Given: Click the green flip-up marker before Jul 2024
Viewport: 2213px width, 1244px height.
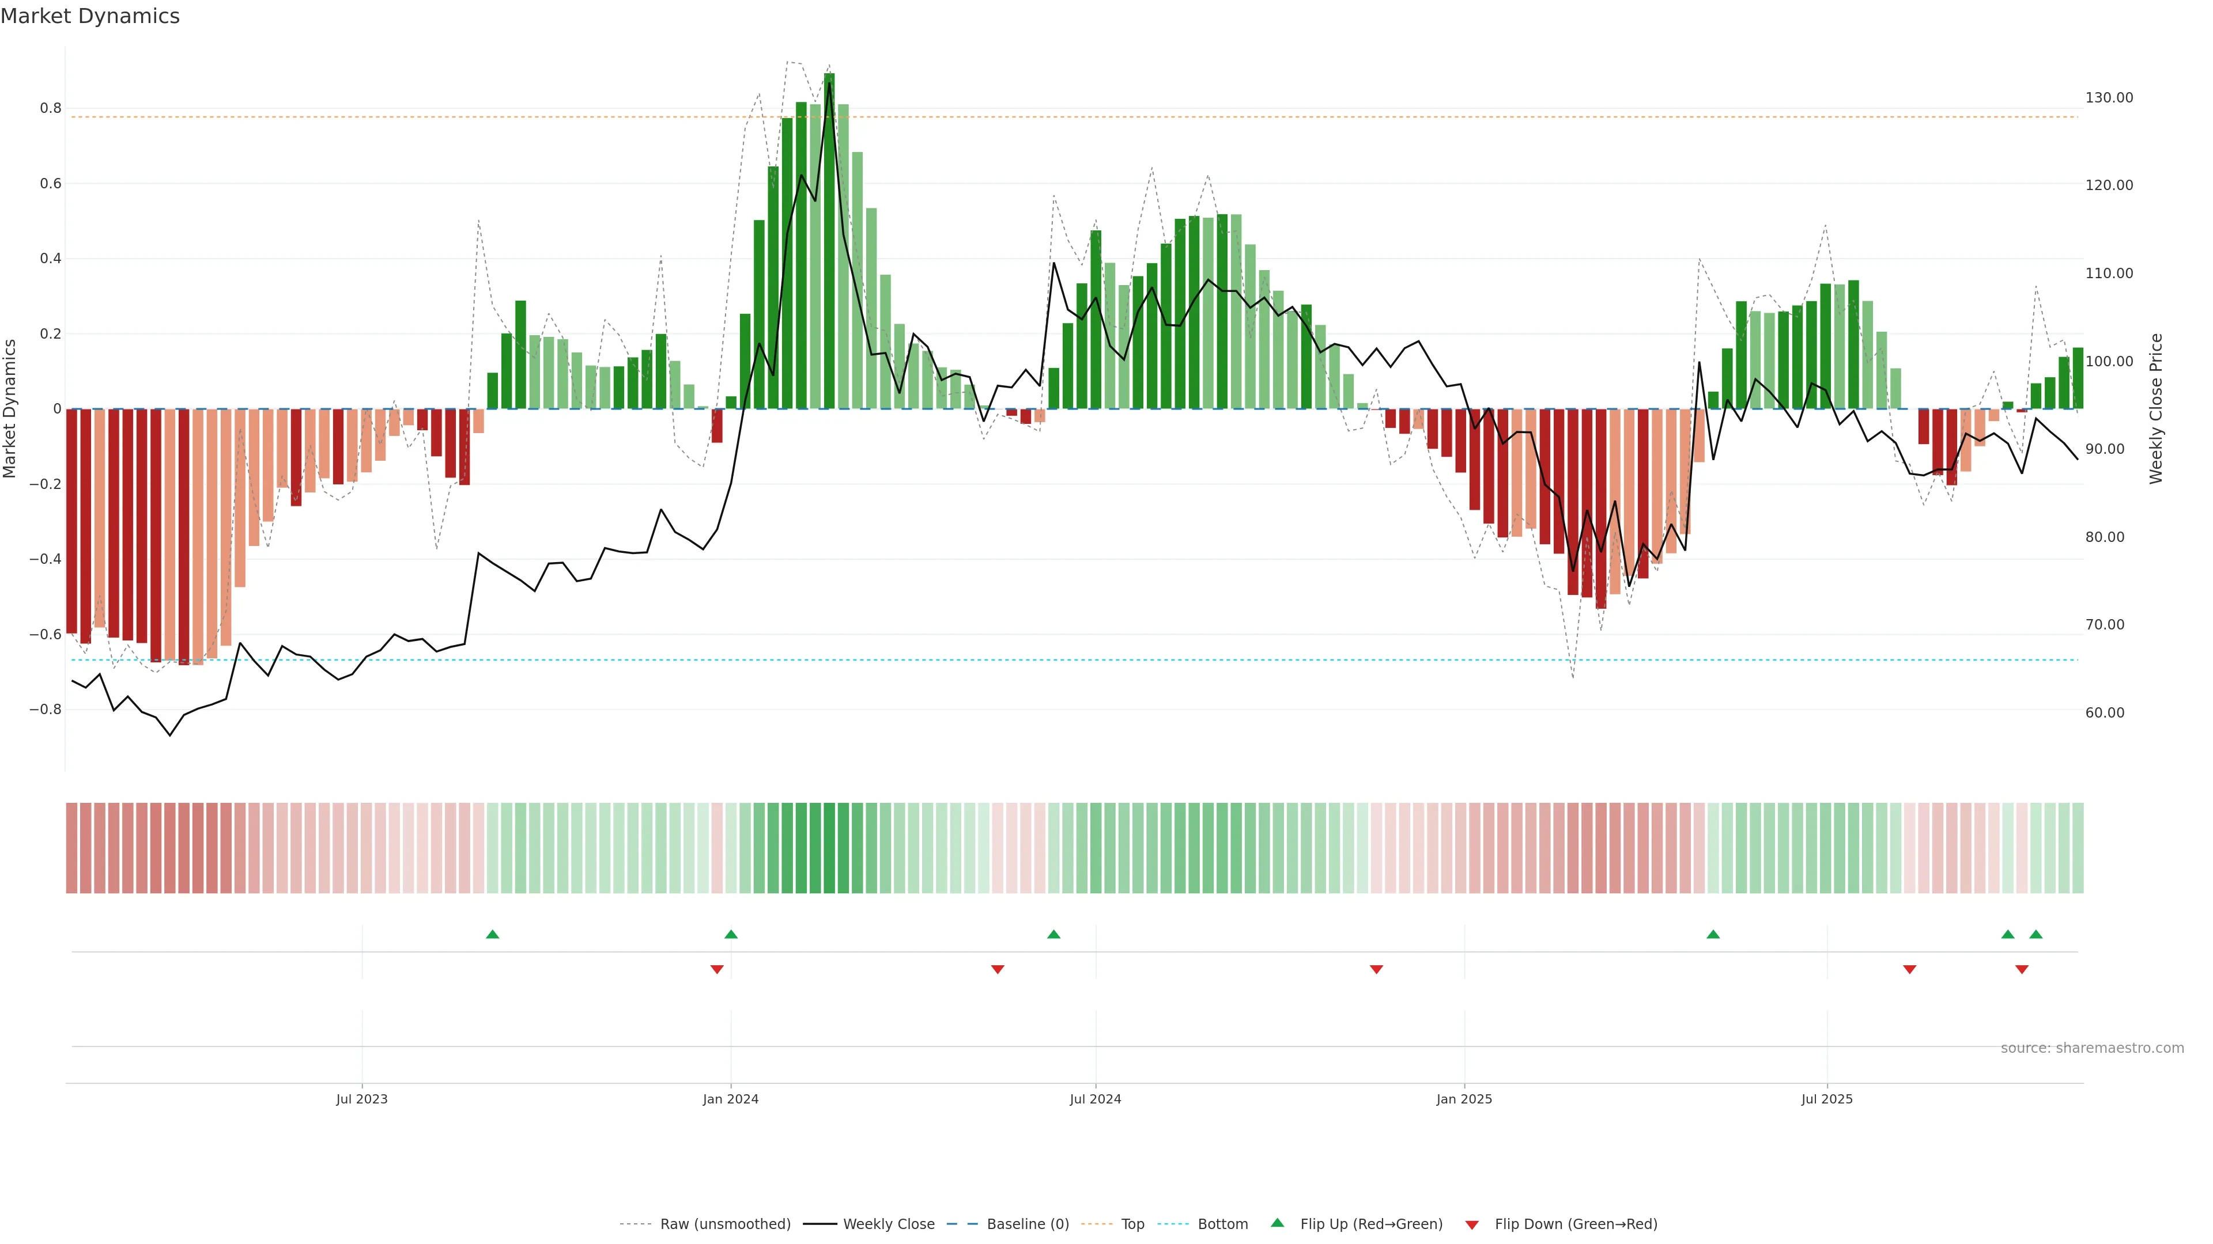Looking at the screenshot, I should coord(1053,934).
